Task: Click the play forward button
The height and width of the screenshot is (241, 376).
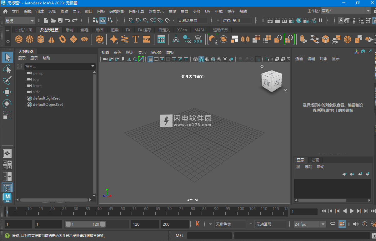Action: coord(352,211)
